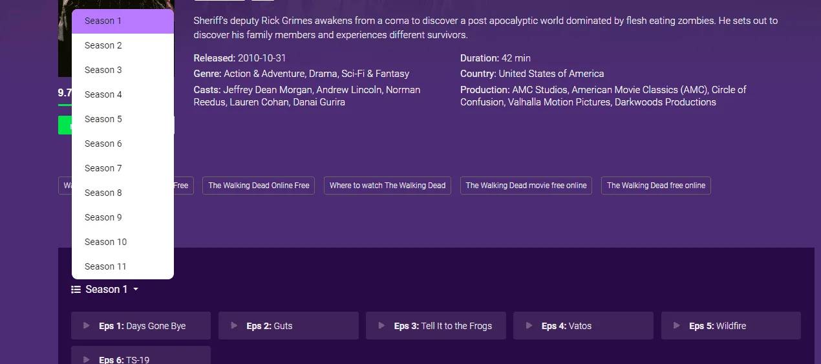Open United States of America country link

click(551, 74)
